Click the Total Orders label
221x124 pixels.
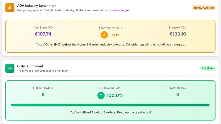coord(178,88)
